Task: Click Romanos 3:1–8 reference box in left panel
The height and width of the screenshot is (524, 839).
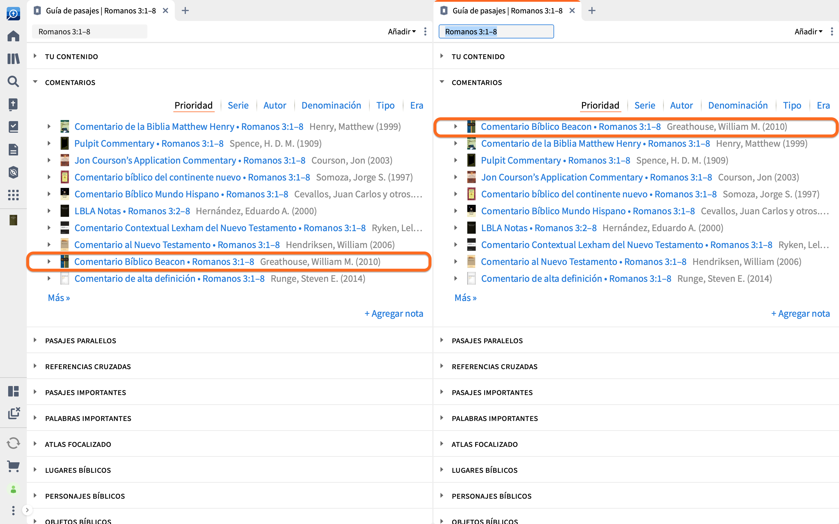Action: (89, 31)
